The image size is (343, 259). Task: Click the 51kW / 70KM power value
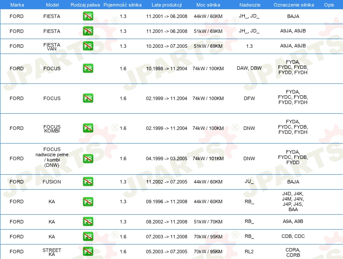[x=208, y=222]
